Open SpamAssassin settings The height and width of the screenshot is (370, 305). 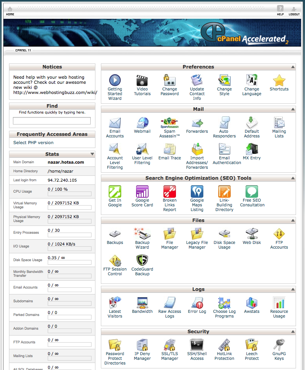(169, 123)
